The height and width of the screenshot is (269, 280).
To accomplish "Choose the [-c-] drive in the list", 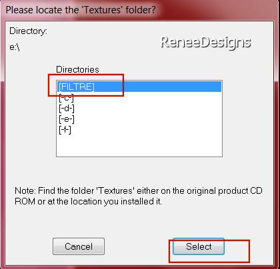I will tap(66, 98).
